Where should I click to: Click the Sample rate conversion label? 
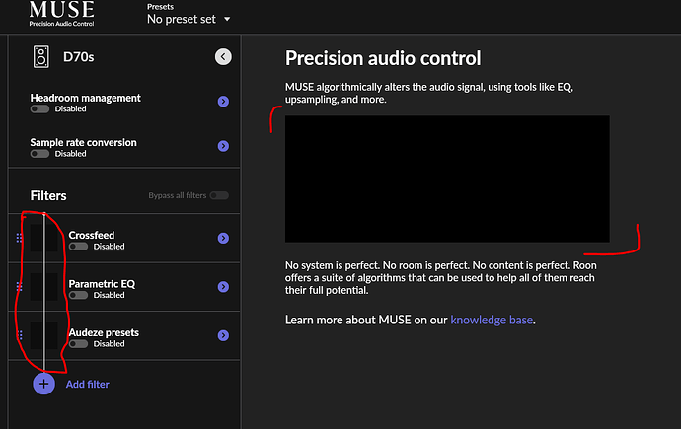tap(83, 142)
